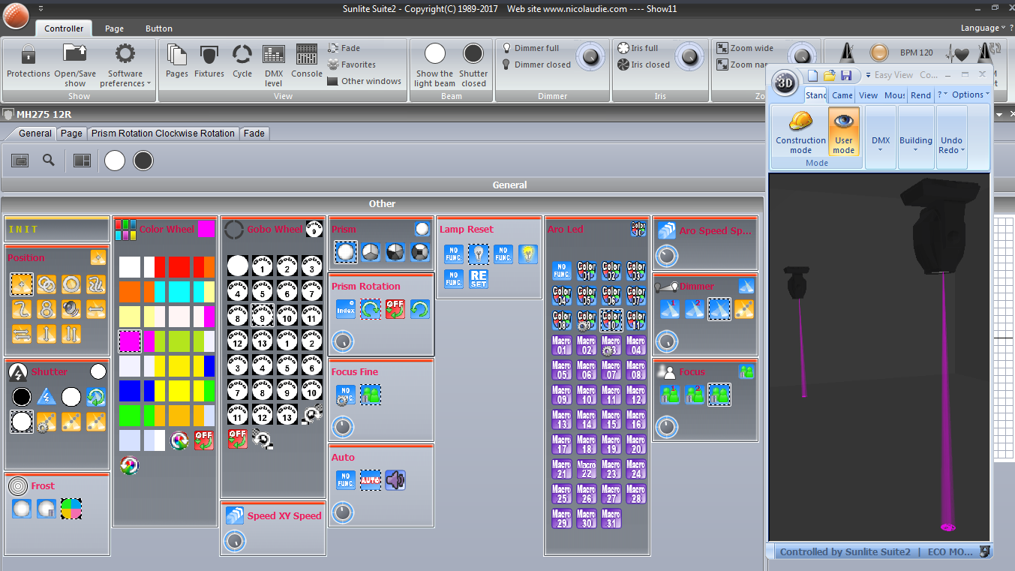Click the round orange button beside BPM 120
1015x571 pixels.
tap(878, 53)
